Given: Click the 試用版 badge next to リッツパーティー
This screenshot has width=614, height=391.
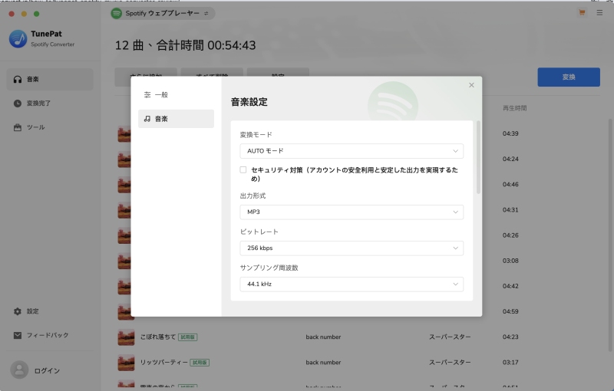Looking at the screenshot, I should pyautogui.click(x=200, y=363).
